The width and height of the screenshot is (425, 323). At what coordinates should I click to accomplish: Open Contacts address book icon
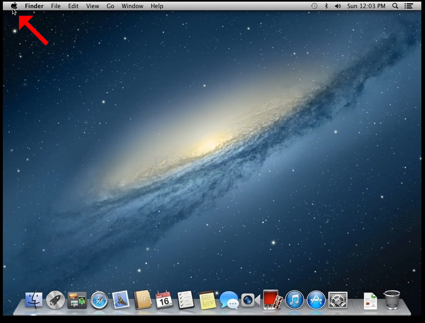point(143,300)
